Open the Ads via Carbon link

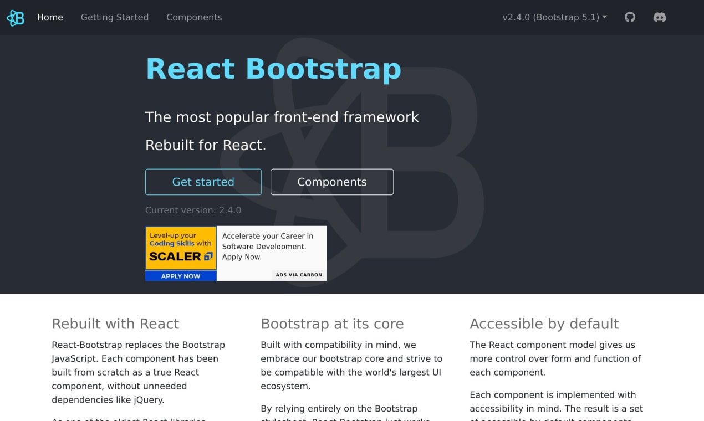[x=299, y=275]
